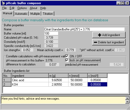This screenshot has height=110, width=130.
Task: Switch to the Titration tab
Action: (48, 14)
